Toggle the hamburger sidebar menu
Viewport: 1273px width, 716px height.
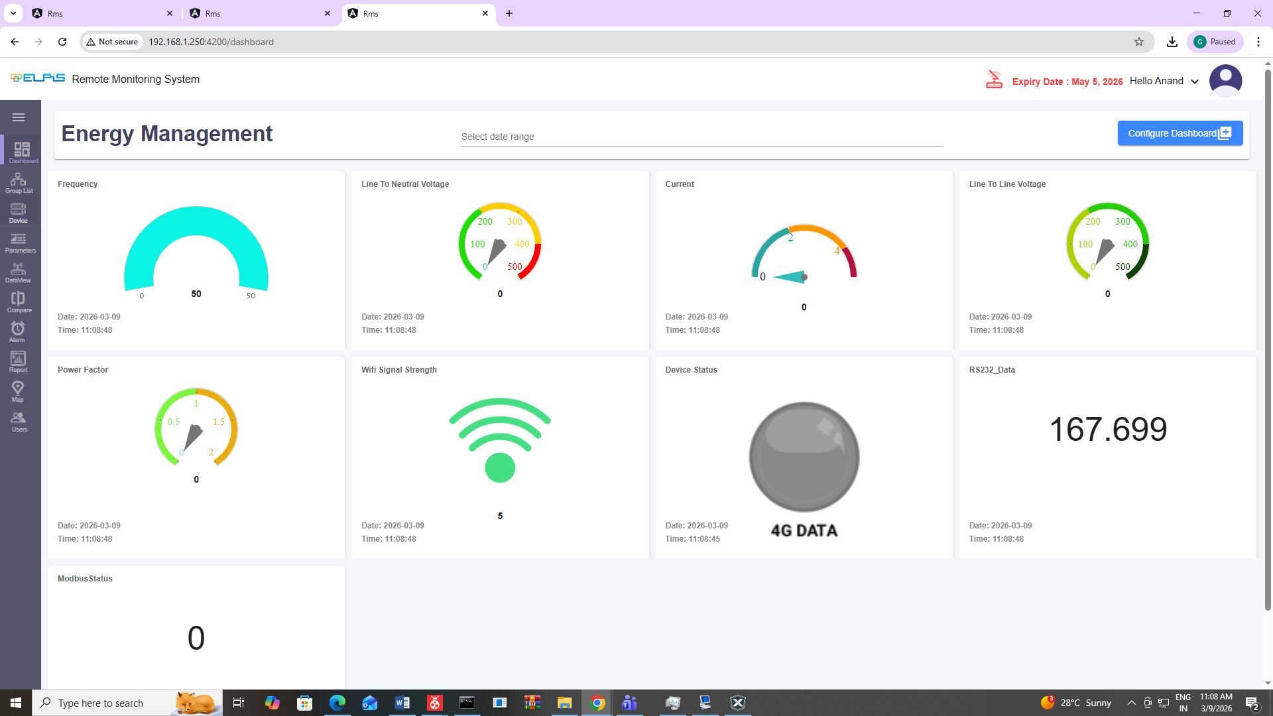[19, 117]
